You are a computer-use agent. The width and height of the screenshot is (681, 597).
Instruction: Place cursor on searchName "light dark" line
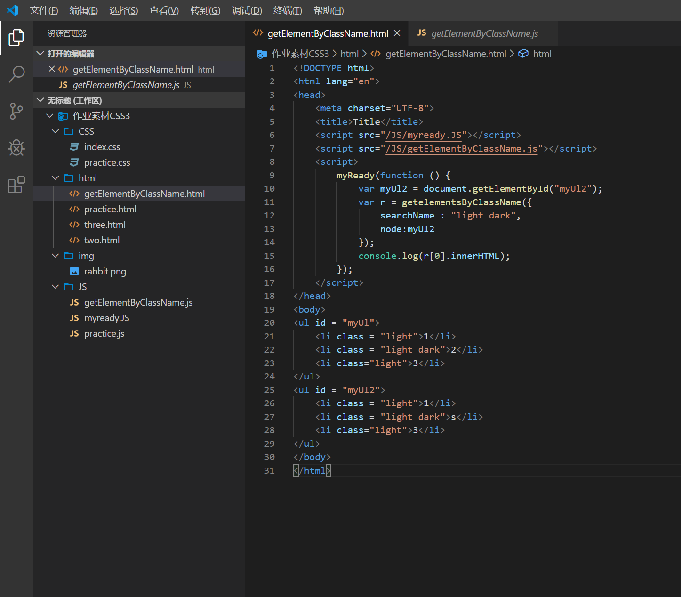450,216
